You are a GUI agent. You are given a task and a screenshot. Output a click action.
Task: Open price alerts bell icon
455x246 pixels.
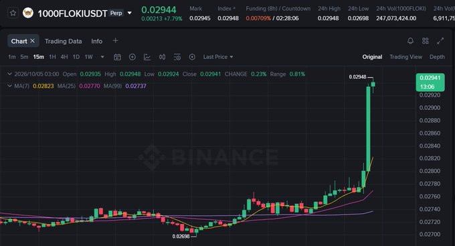click(410, 41)
